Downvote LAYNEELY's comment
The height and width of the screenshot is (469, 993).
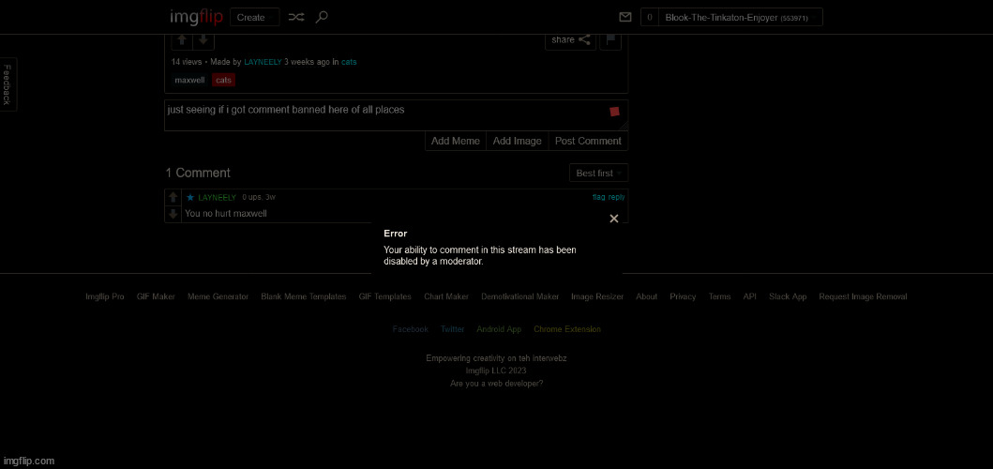tap(173, 214)
